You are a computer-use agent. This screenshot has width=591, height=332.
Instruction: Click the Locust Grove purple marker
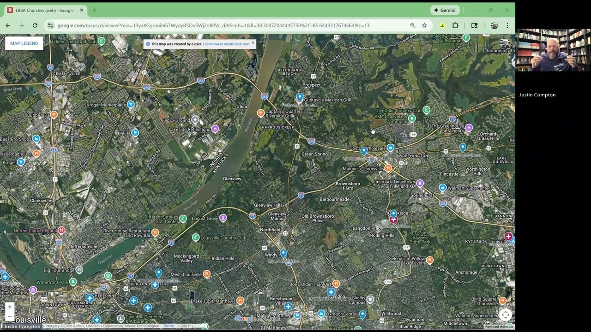pos(223,218)
